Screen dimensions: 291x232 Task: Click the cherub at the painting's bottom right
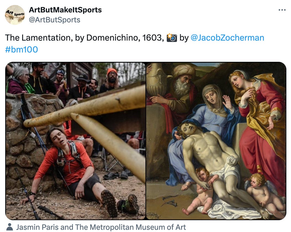tap(264, 193)
